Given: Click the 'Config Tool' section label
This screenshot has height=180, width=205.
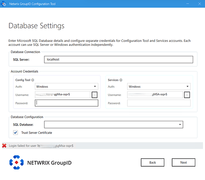Looking at the screenshot, I should pos(23,80).
